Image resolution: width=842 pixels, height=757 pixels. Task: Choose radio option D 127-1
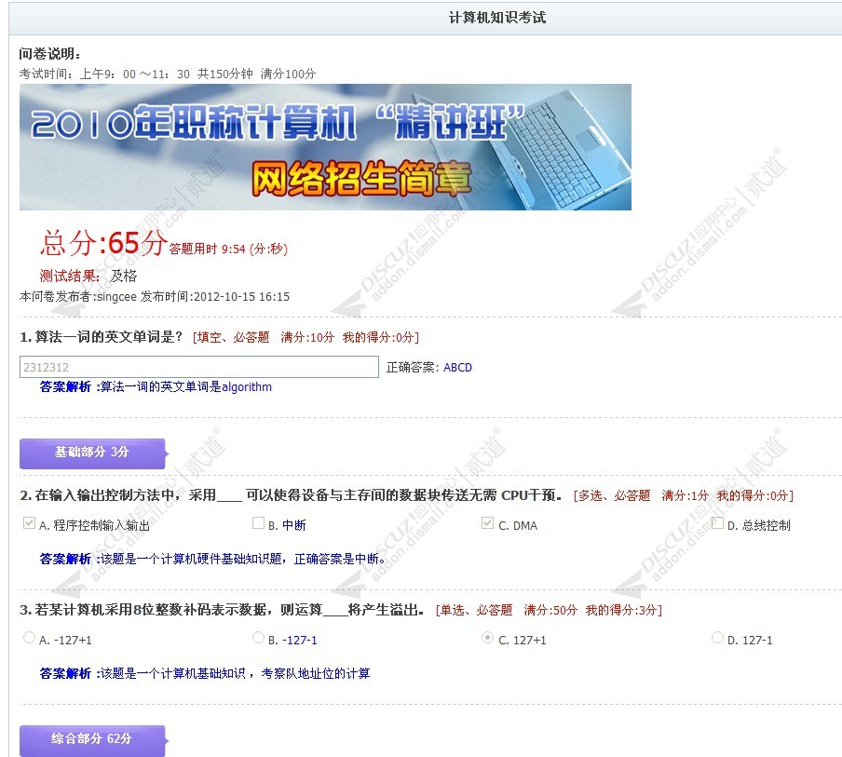coord(717,637)
